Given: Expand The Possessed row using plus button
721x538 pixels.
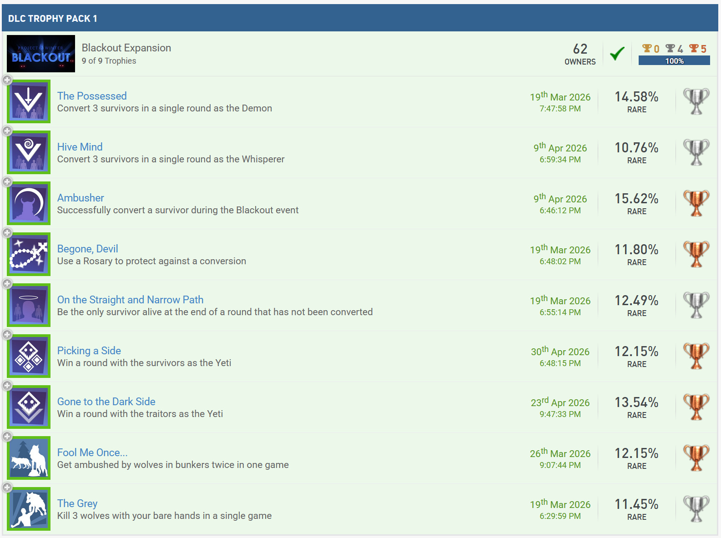Looking at the screenshot, I should (x=7, y=80).
